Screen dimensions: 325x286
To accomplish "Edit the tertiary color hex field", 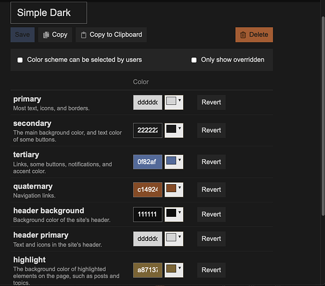I will pos(148,162).
